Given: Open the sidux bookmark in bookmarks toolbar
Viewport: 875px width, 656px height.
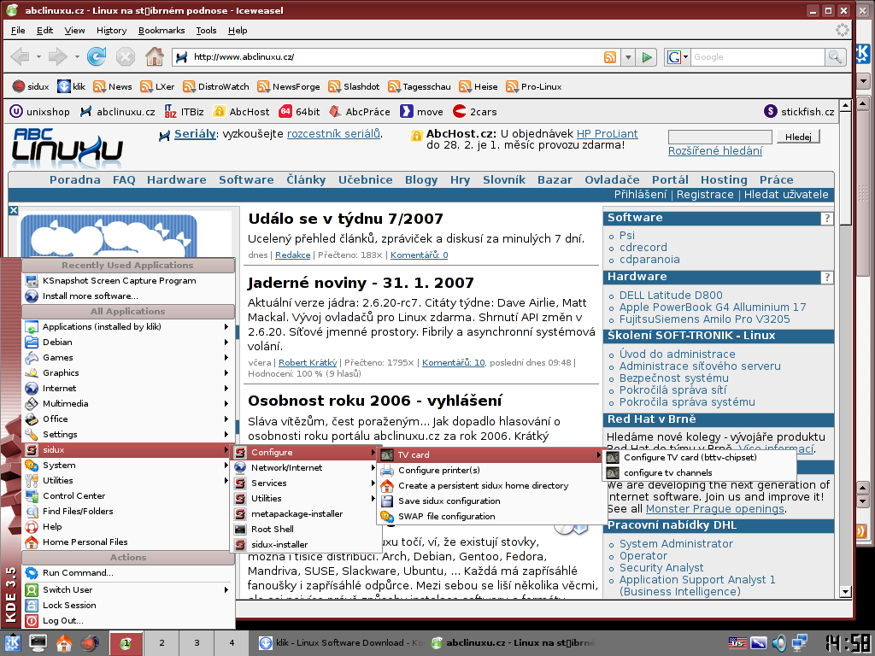Looking at the screenshot, I should 31,86.
